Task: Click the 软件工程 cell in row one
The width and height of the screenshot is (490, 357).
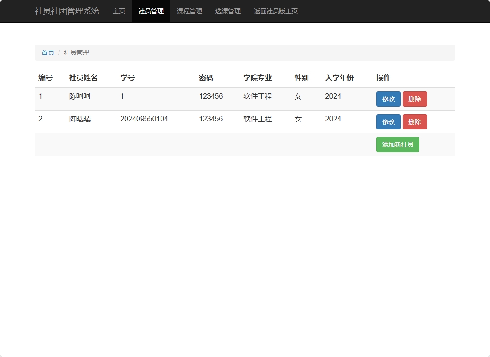Action: (257, 96)
